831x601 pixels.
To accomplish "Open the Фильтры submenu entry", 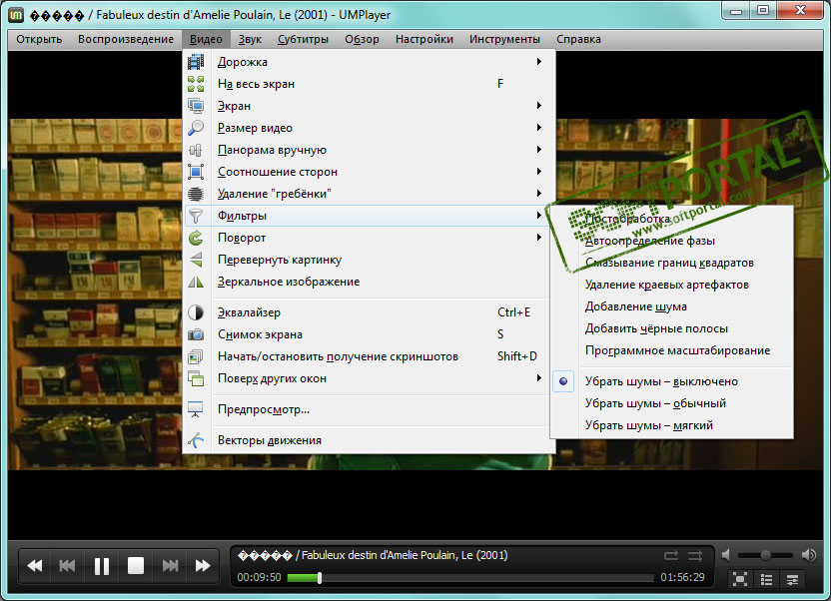I will coord(369,216).
